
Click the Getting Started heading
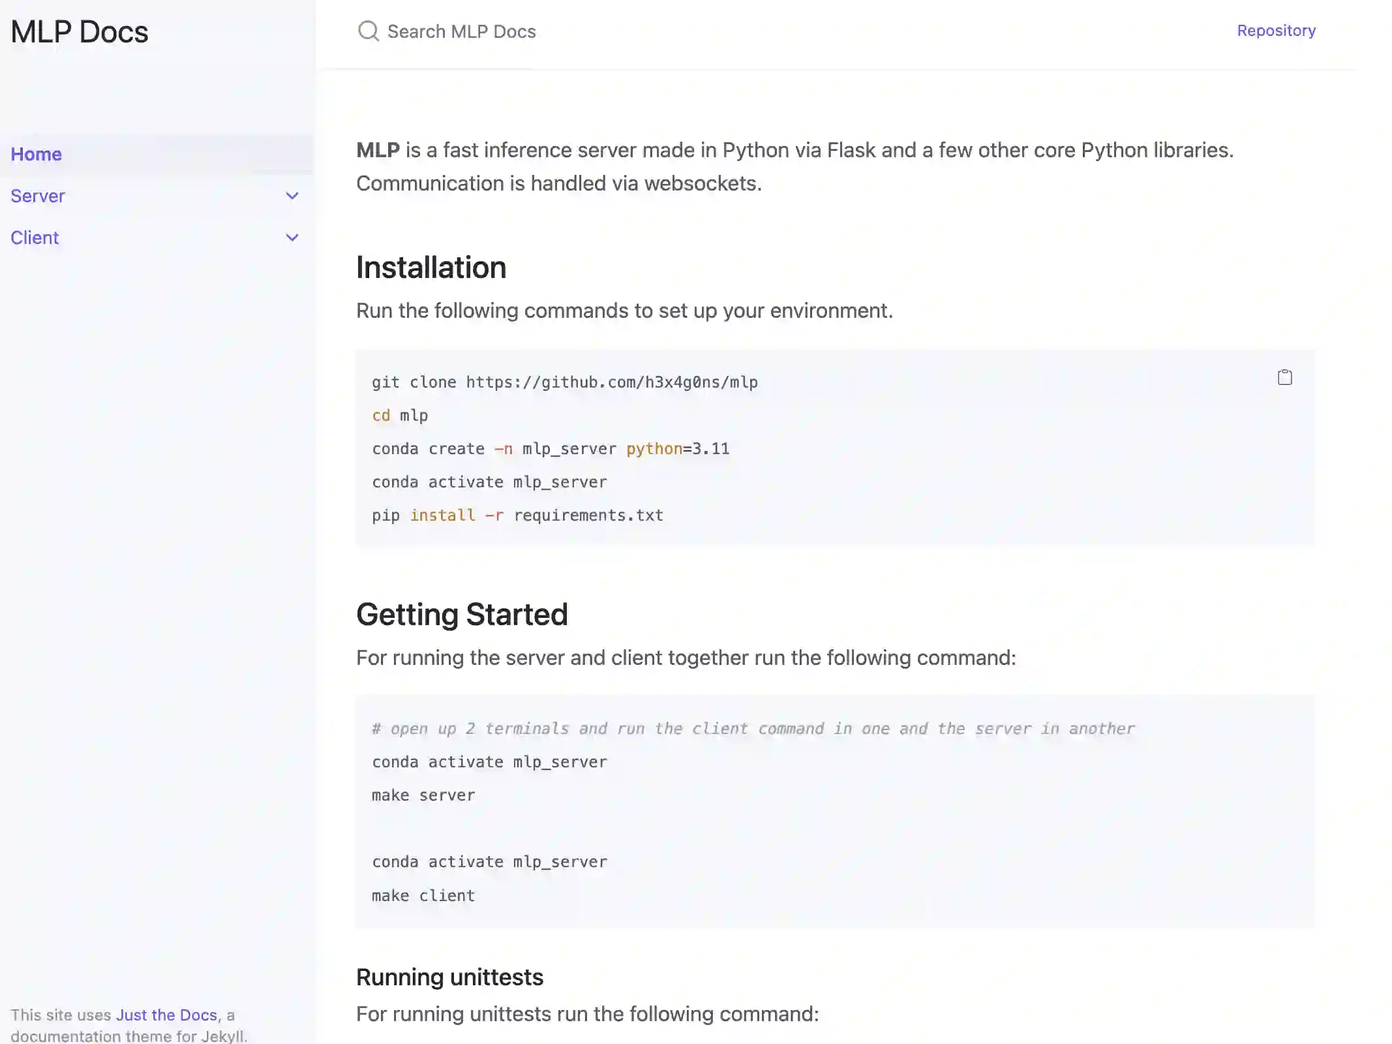point(462,615)
